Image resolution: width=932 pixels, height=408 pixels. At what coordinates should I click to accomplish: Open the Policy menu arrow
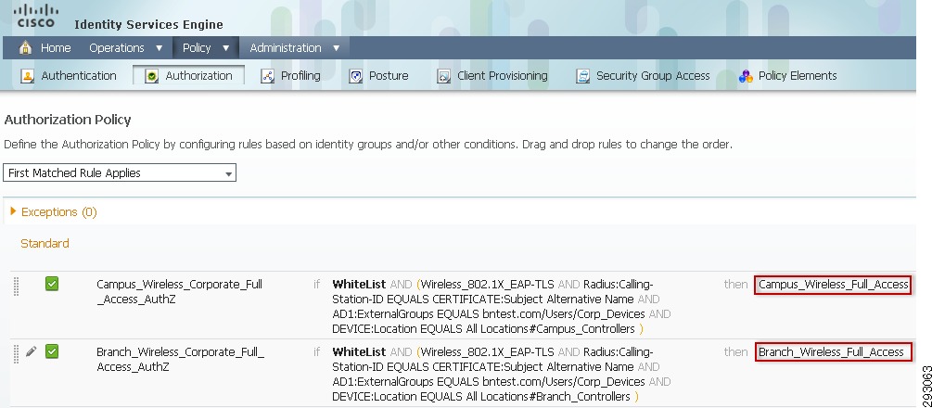pyautogui.click(x=226, y=48)
